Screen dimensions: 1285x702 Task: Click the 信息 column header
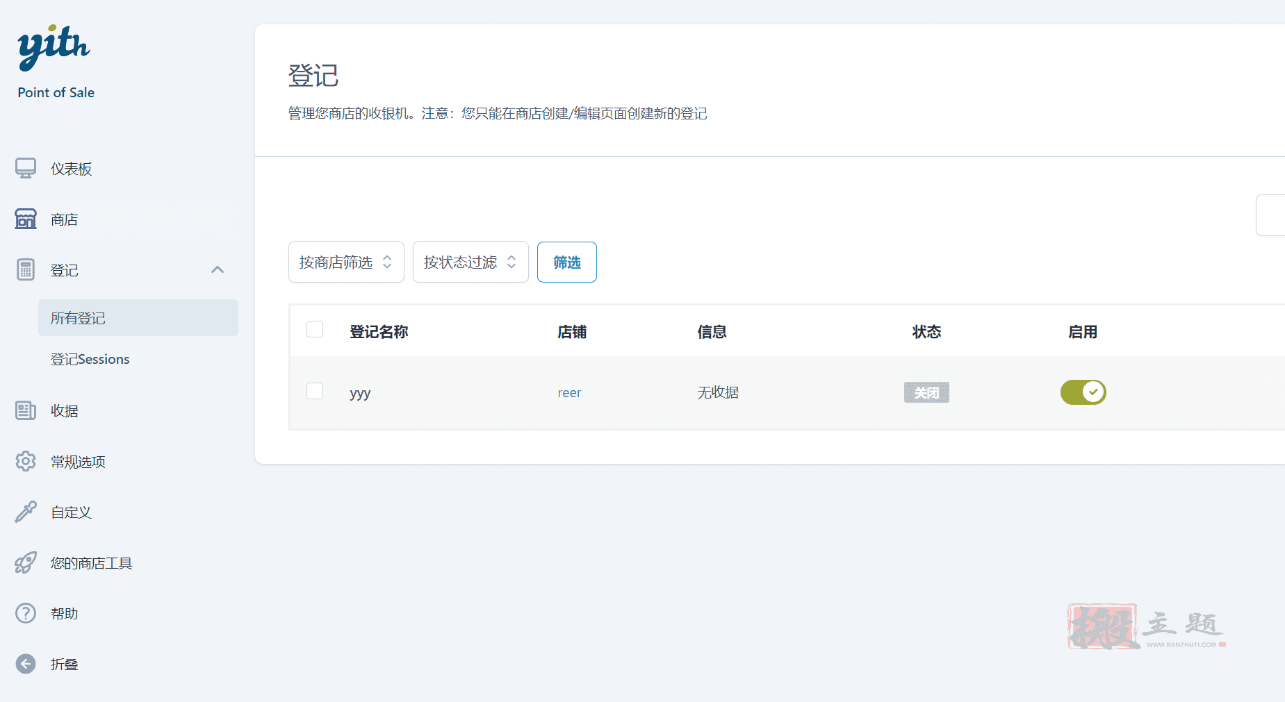point(712,332)
